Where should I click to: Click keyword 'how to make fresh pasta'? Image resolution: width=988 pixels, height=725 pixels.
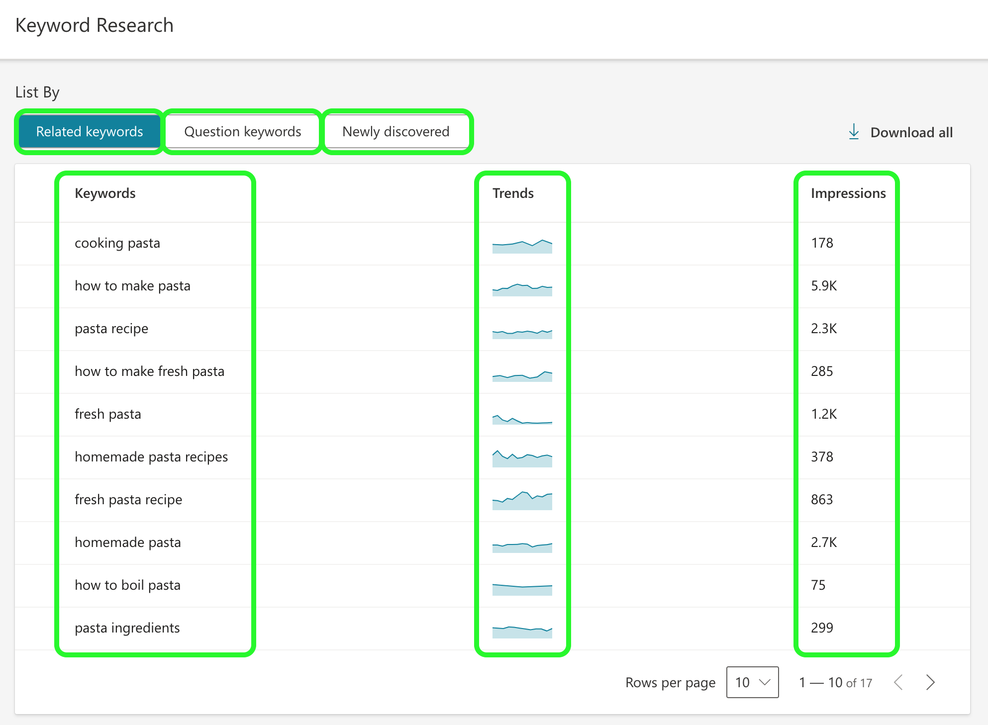(x=149, y=371)
